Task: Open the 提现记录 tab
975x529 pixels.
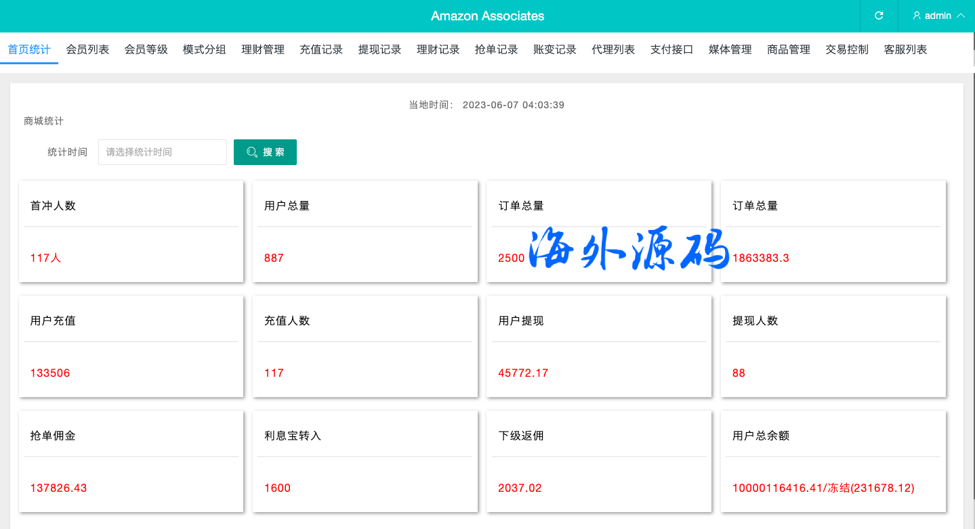Action: (379, 49)
